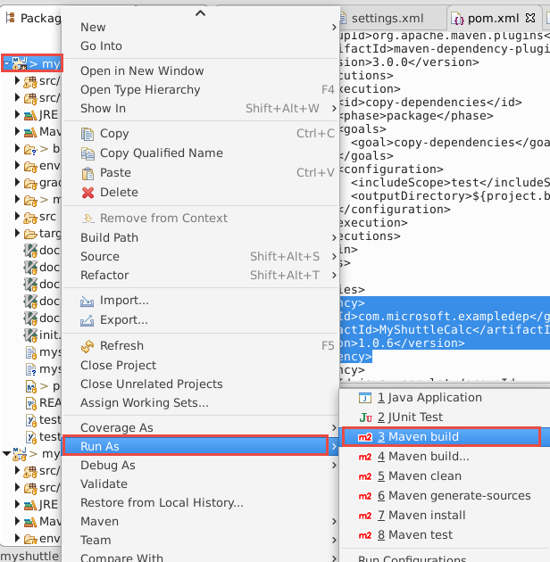Image resolution: width=550 pixels, height=562 pixels.
Task: Click the JUnit Test Ju icon
Action: point(365,417)
